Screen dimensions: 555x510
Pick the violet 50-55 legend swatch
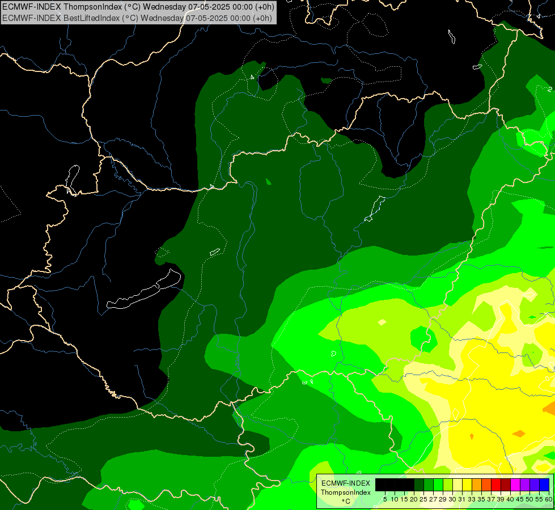coord(535,484)
